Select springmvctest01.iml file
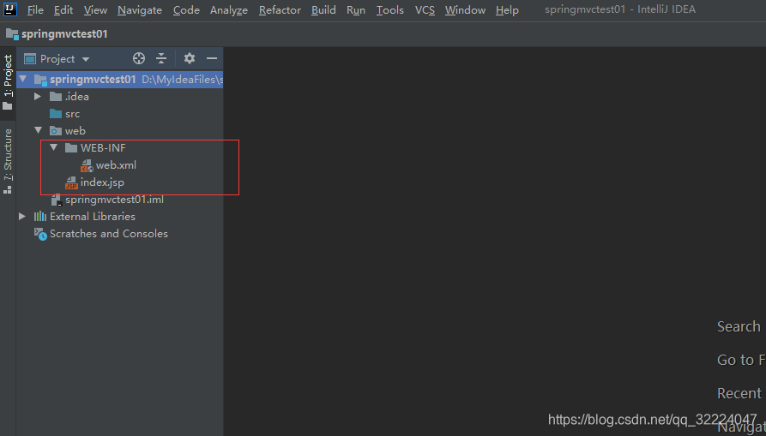This screenshot has width=766, height=436. pyautogui.click(x=114, y=200)
